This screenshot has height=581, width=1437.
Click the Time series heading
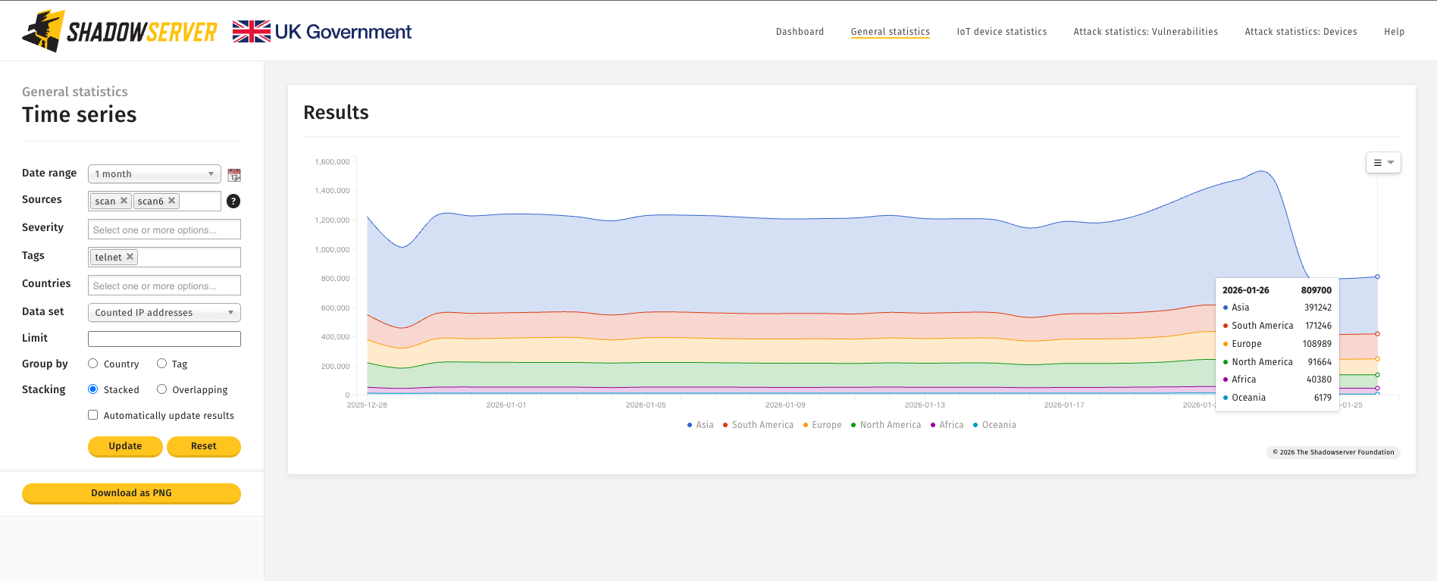80,114
